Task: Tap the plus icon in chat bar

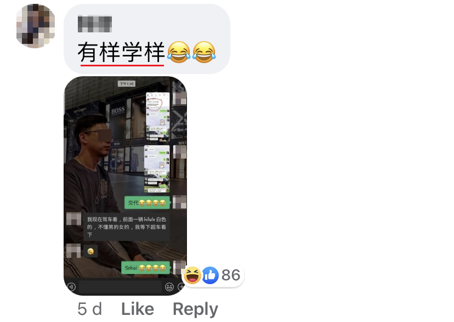Action: click(x=182, y=287)
